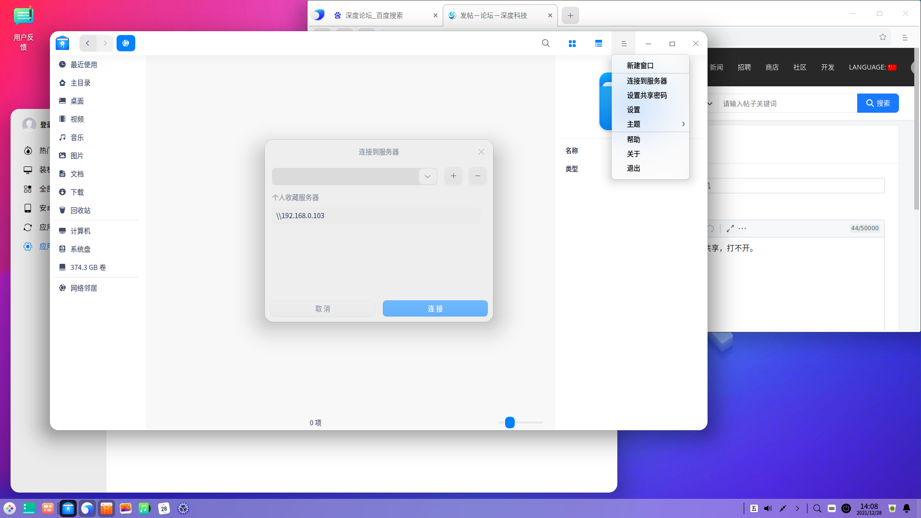Open Network Neighbors sidebar entry
The width and height of the screenshot is (921, 518).
(x=83, y=288)
